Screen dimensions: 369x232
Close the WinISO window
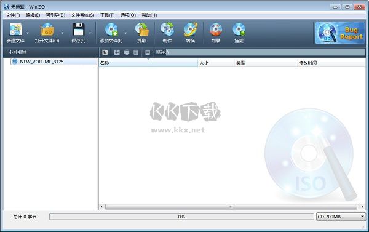tap(359, 7)
